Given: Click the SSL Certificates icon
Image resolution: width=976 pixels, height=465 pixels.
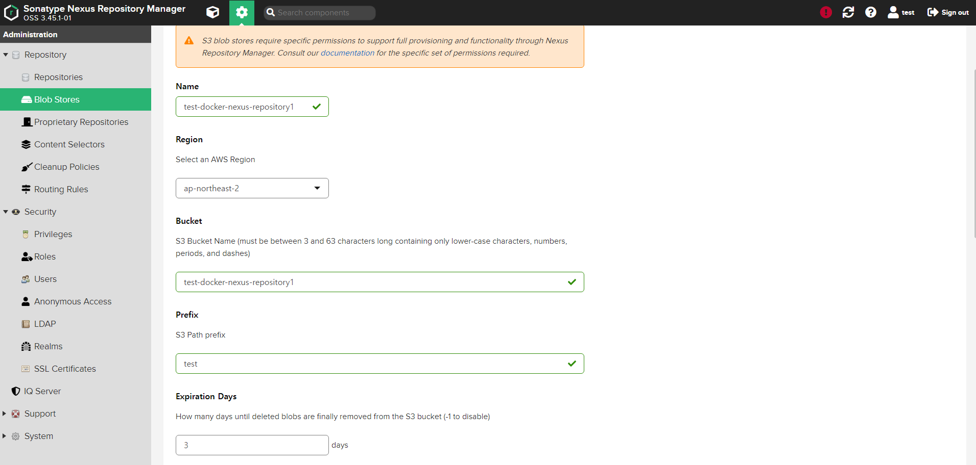Looking at the screenshot, I should 26,369.
